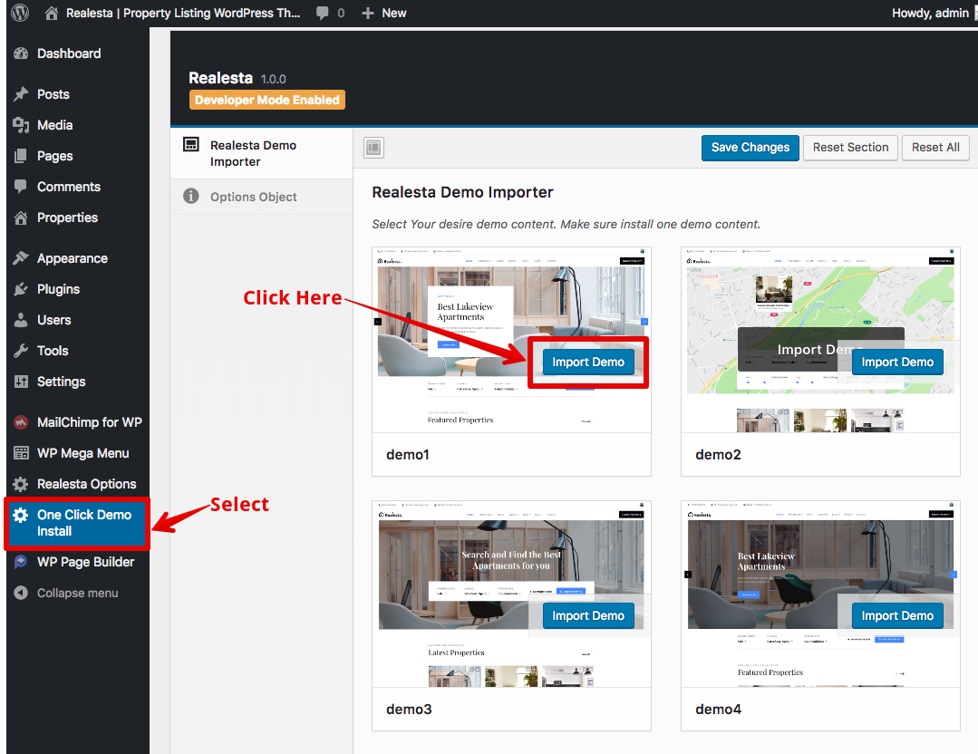Select One Click Demo Install menu
This screenshot has height=754, width=978.
(77, 523)
